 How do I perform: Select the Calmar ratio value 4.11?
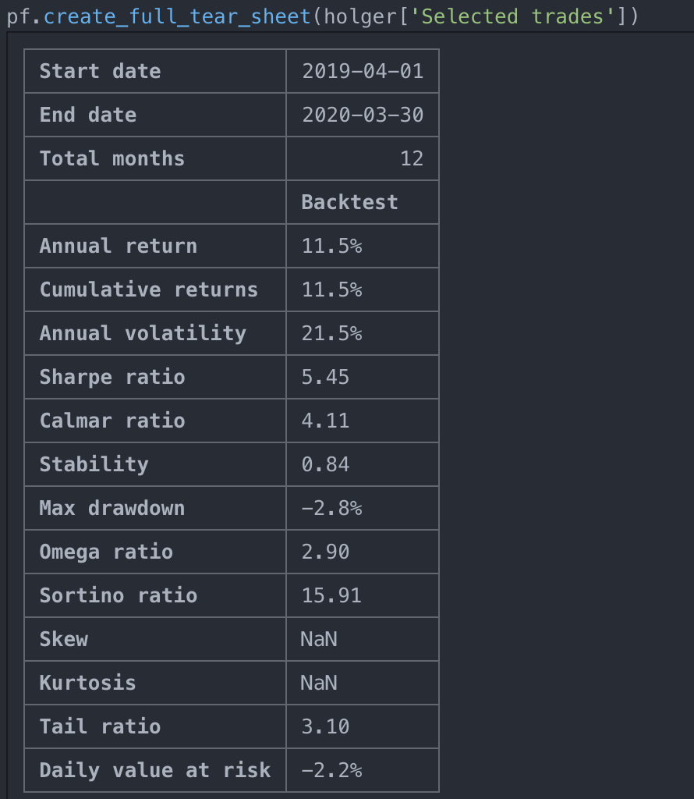325,421
